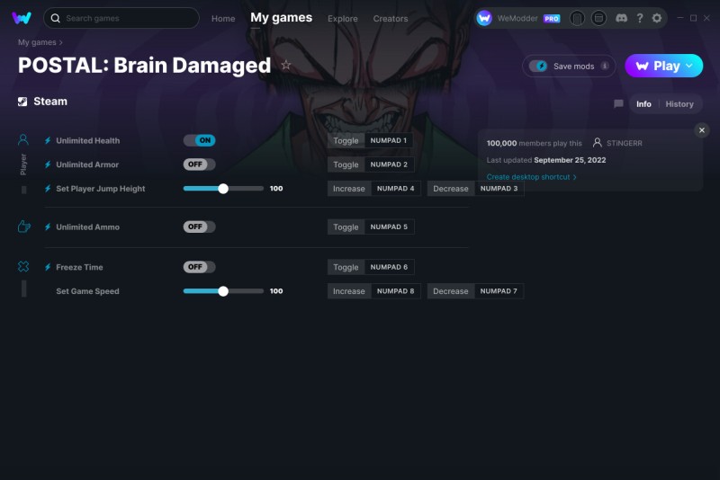This screenshot has height=480, width=720.
Task: Open the Discord icon in header
Action: click(x=621, y=18)
